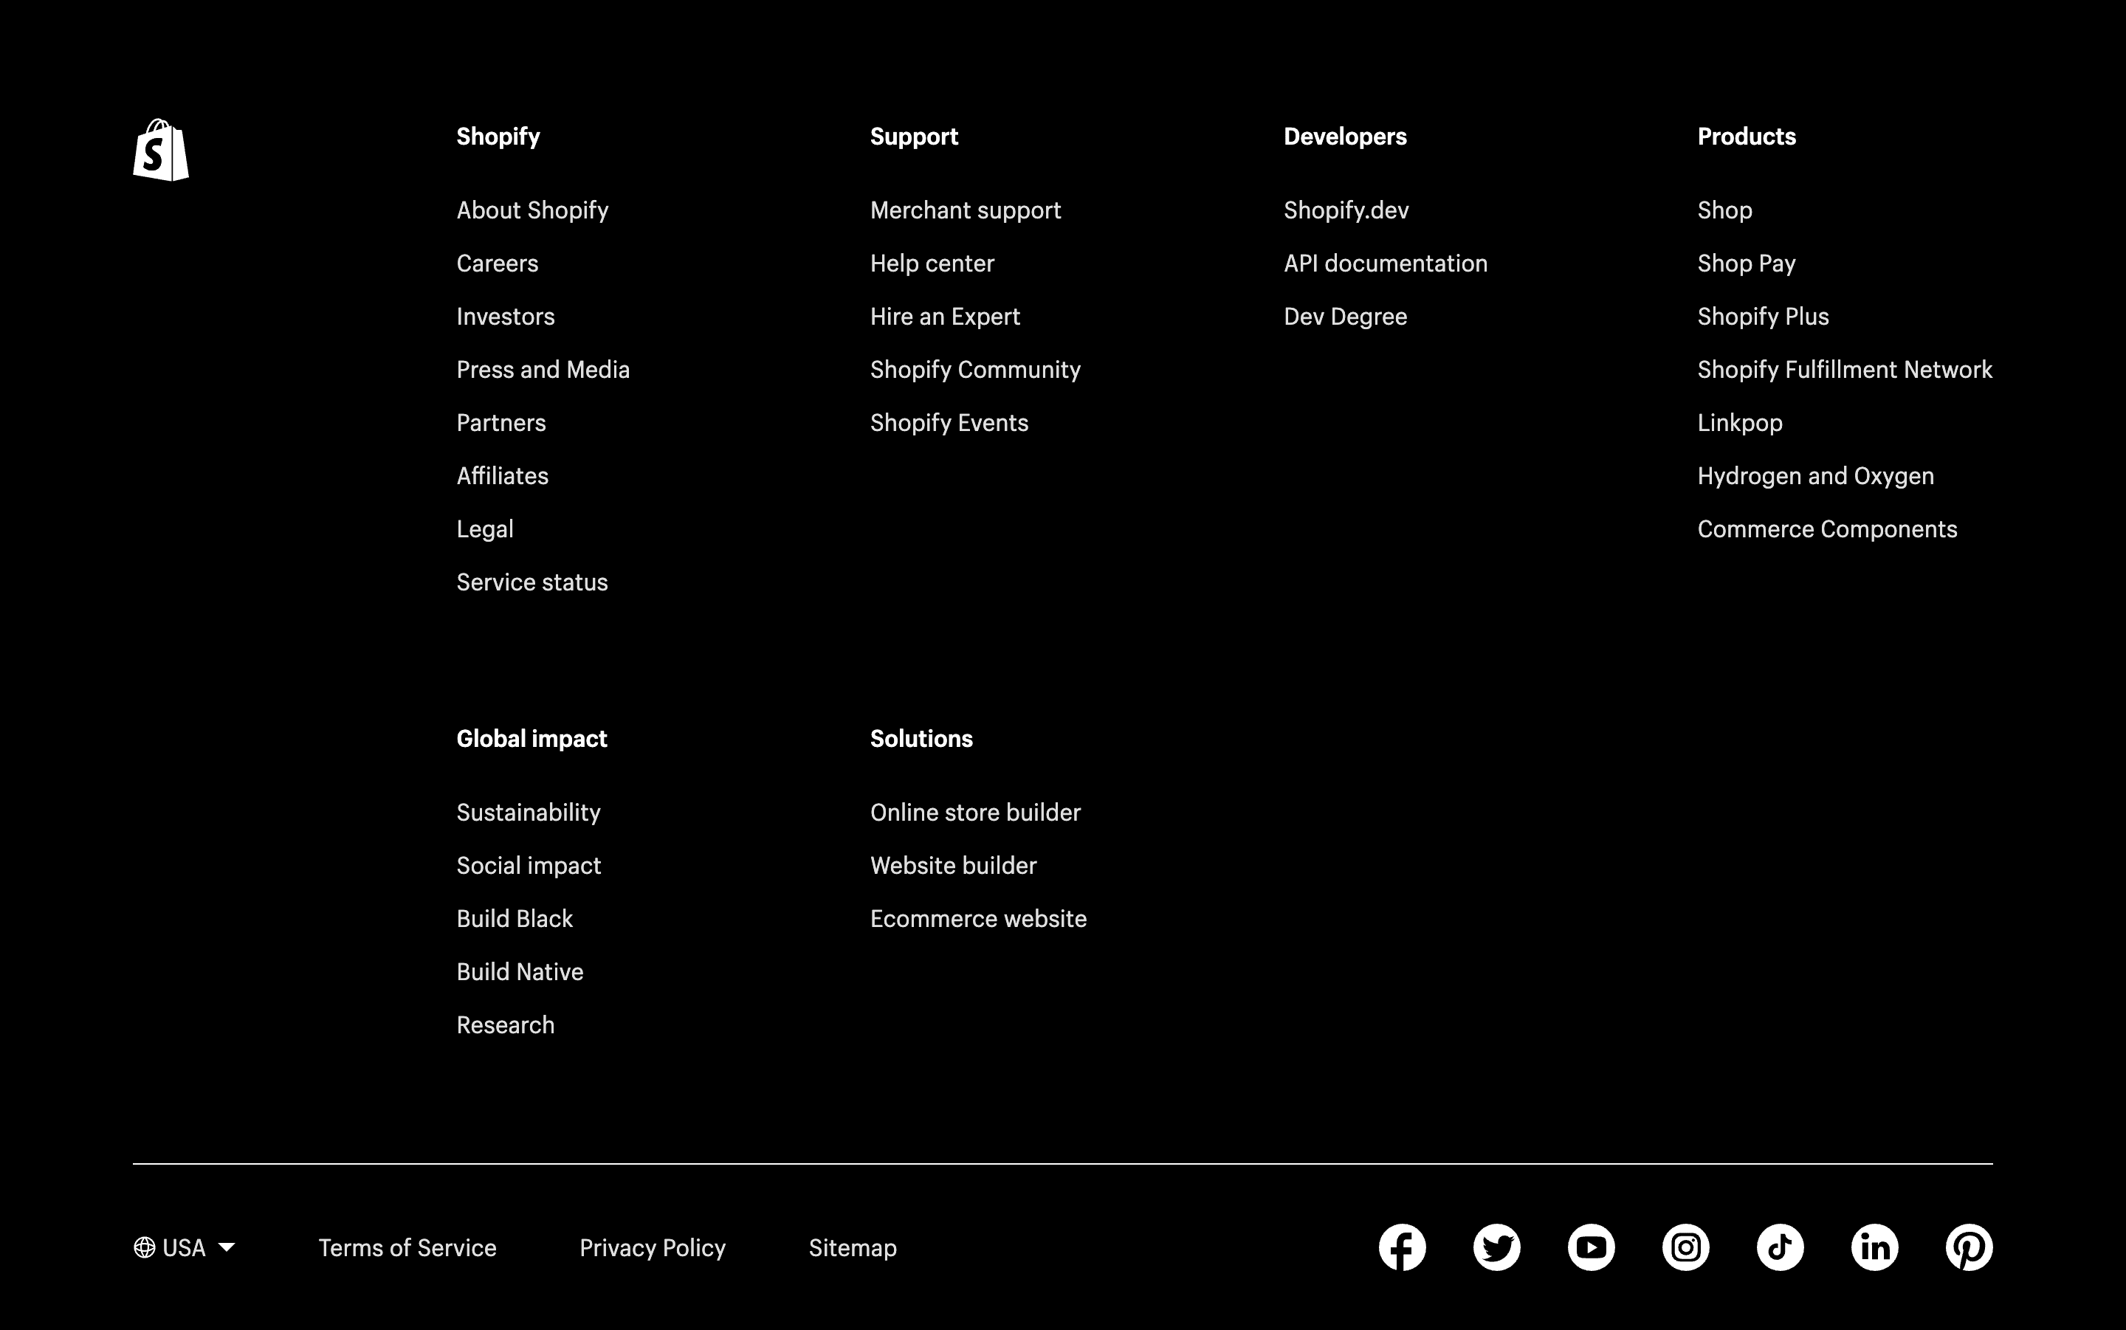Image resolution: width=2126 pixels, height=1330 pixels.
Task: Click the Shopify bag logo
Action: (x=162, y=151)
